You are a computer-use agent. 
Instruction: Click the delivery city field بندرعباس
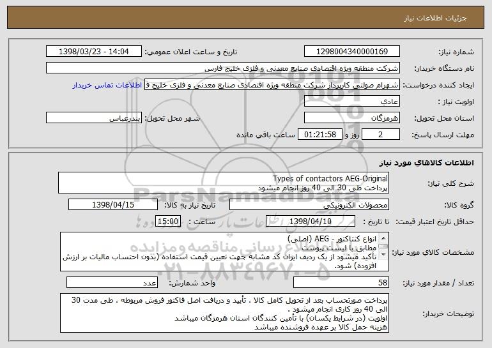click(94, 117)
